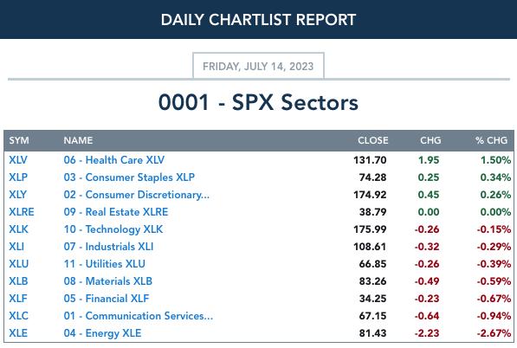Open 09 - Real Estate XLRE chart
The height and width of the screenshot is (348, 517).
click(x=116, y=211)
